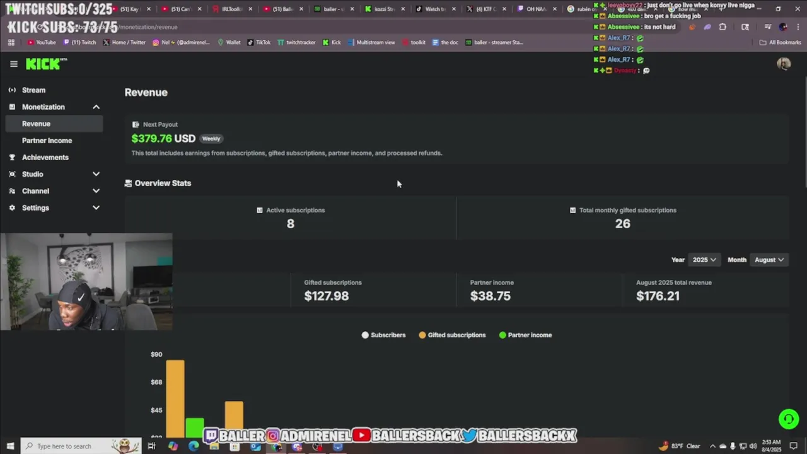Expand the Settings section chevron
This screenshot has width=807, height=454.
96,208
